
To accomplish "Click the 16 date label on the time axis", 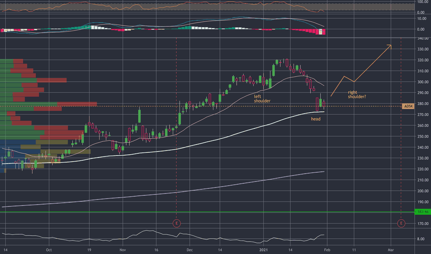I will (156, 250).
